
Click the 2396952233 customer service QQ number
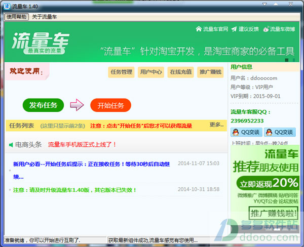247,121
